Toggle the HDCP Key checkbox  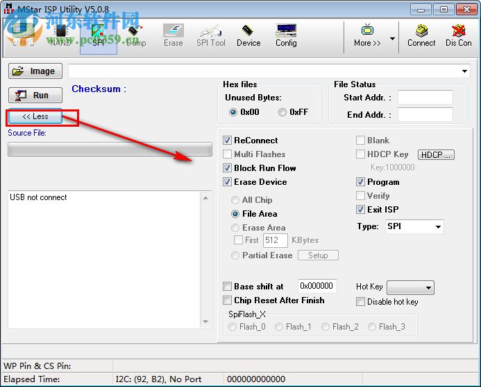360,154
